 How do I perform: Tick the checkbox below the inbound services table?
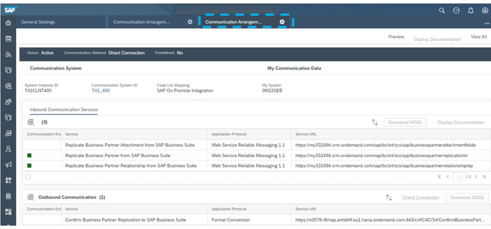(28, 177)
